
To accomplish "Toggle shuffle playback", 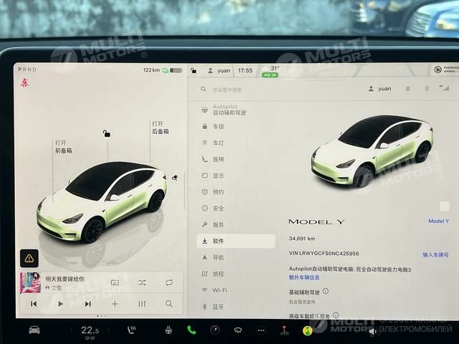I will coord(142,282).
